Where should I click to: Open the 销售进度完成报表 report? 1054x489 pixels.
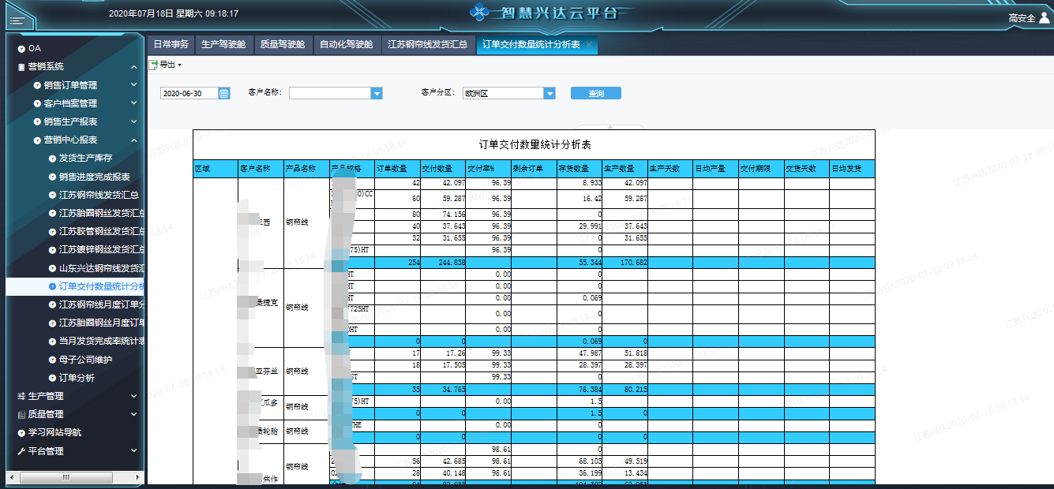click(94, 177)
